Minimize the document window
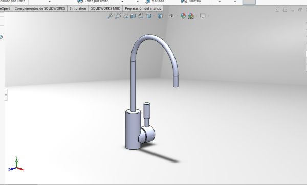This screenshot has height=185, width=307. (293, 10)
